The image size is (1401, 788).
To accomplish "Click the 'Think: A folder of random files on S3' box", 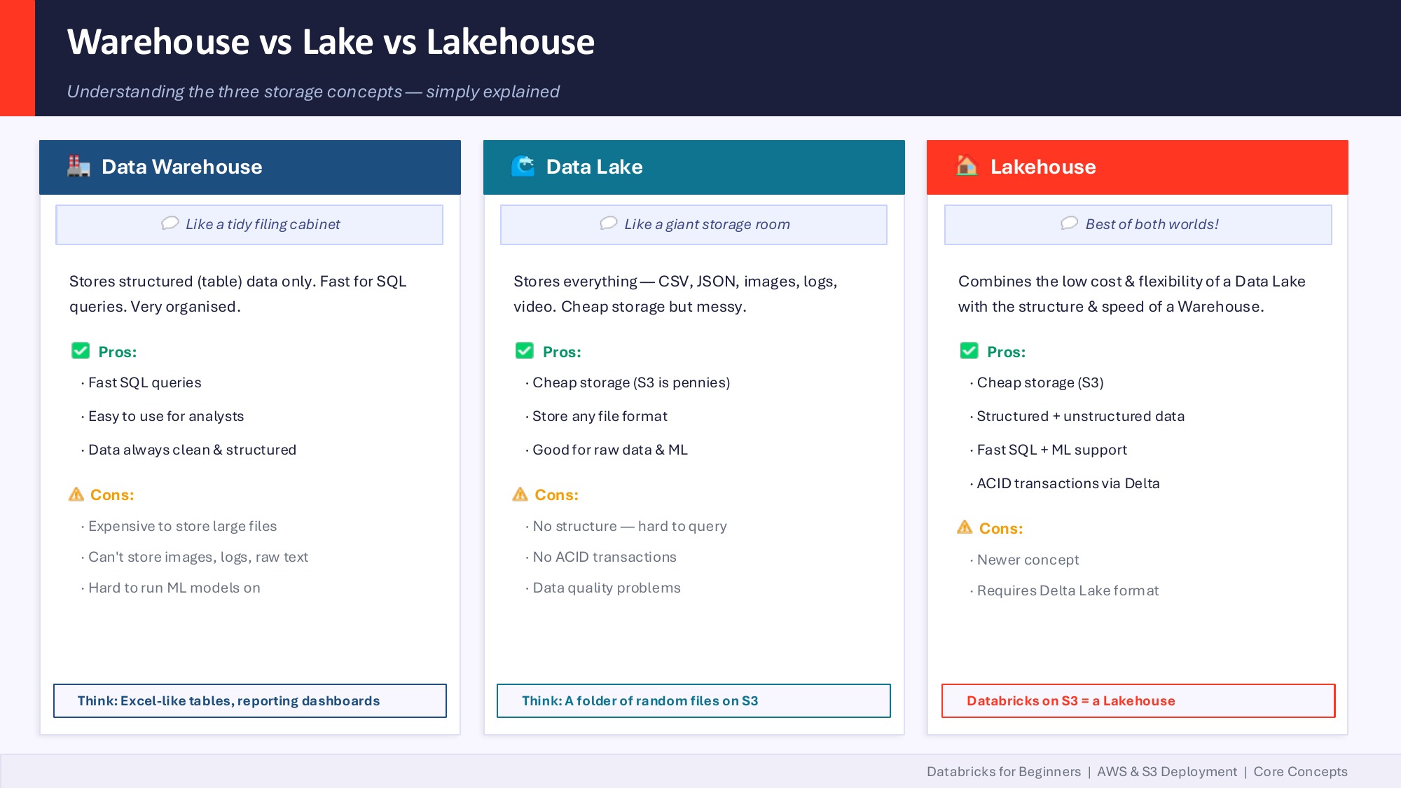I will tap(693, 700).
